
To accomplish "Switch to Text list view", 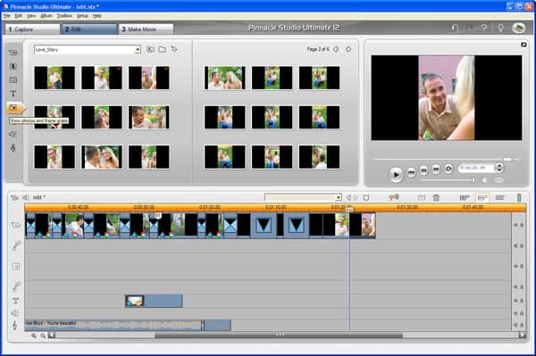I will (500, 197).
